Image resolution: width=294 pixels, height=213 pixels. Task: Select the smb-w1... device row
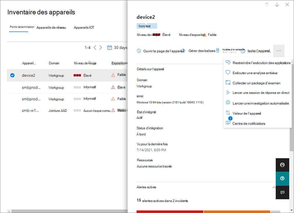pos(67,111)
